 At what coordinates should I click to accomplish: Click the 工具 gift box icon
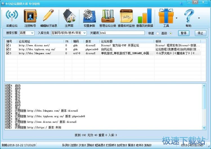coord(166,18)
